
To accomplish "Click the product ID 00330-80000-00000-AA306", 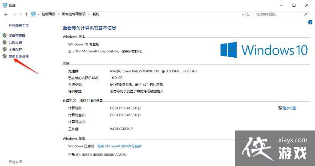I will coord(104,155).
